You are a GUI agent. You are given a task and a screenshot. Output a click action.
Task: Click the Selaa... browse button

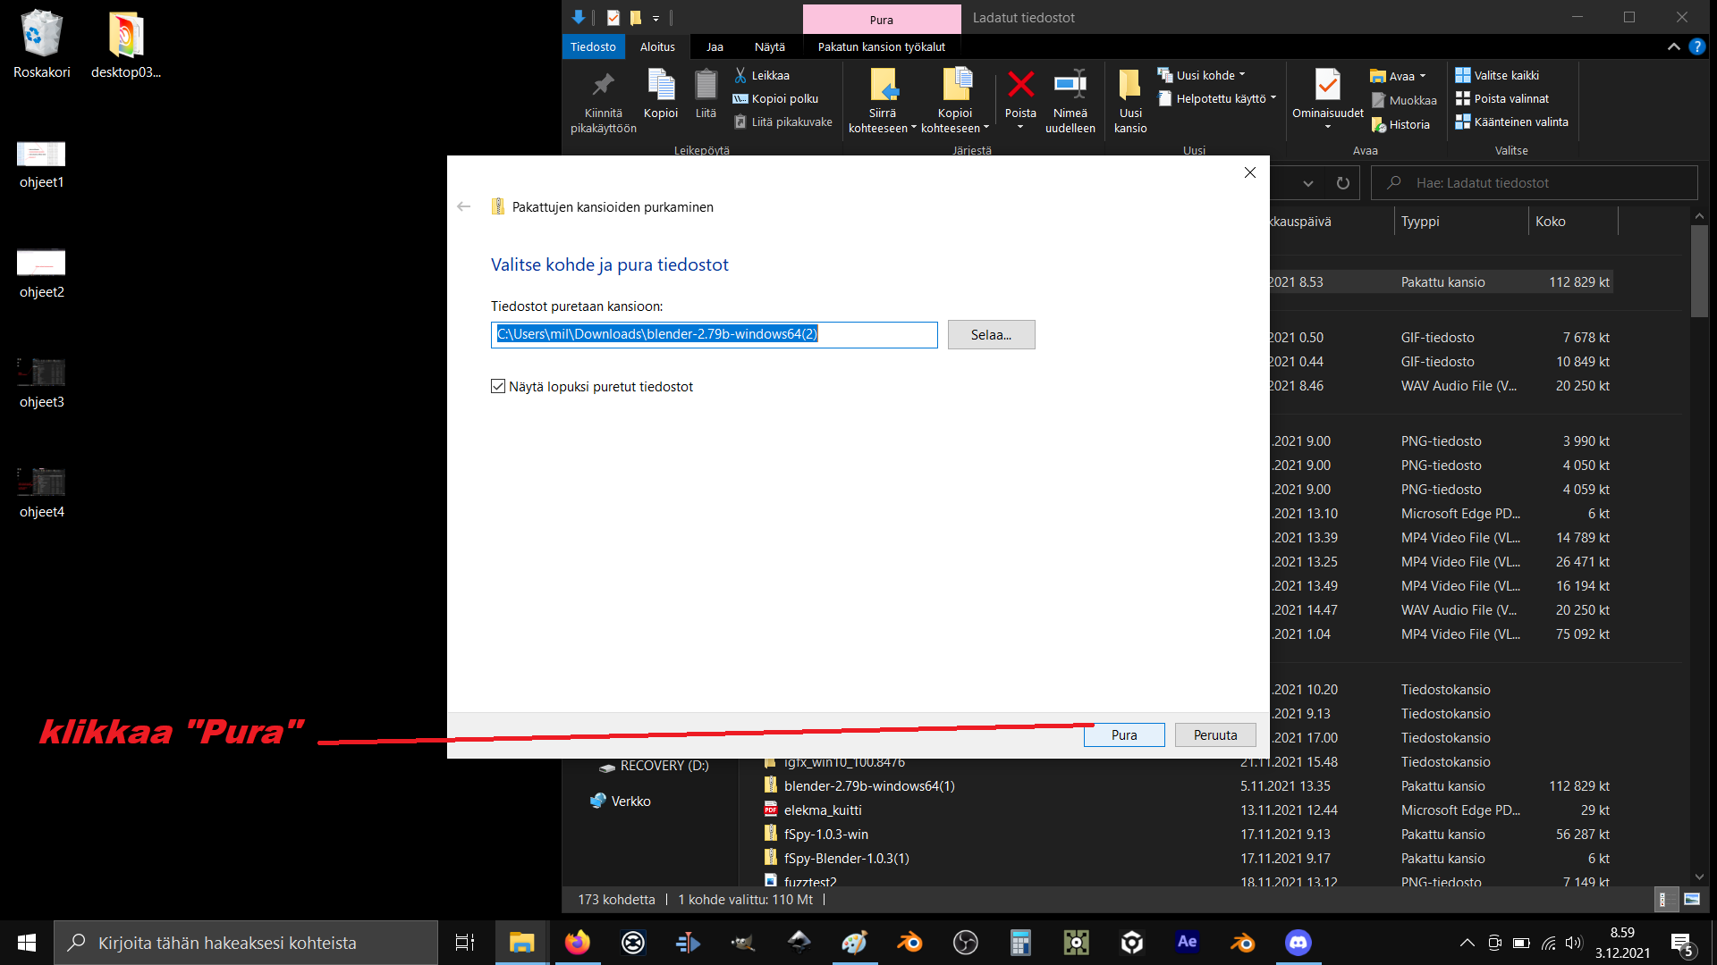991,334
